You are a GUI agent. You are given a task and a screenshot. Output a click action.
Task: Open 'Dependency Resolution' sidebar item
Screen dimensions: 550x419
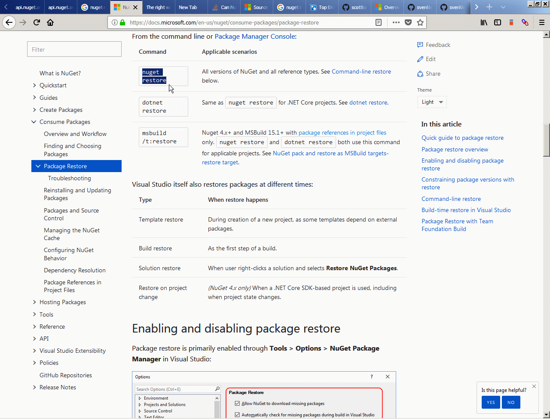point(75,270)
